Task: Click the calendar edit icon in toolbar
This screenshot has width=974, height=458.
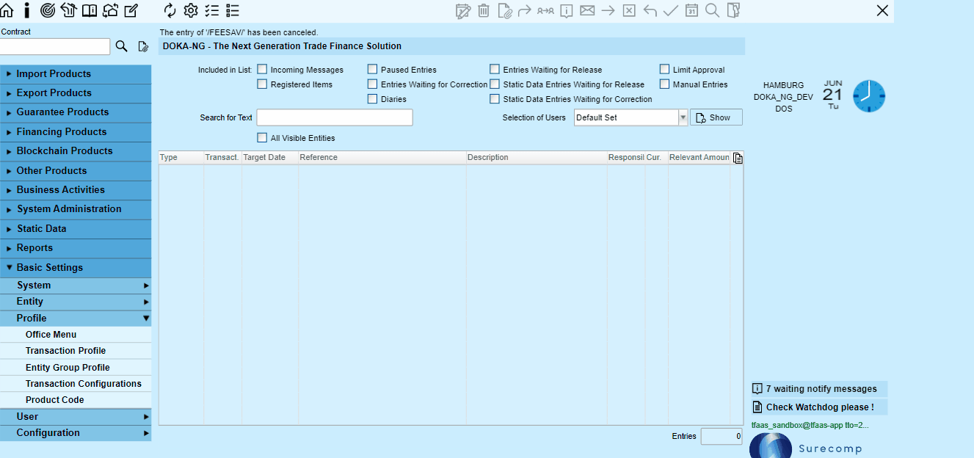Action: point(463,10)
